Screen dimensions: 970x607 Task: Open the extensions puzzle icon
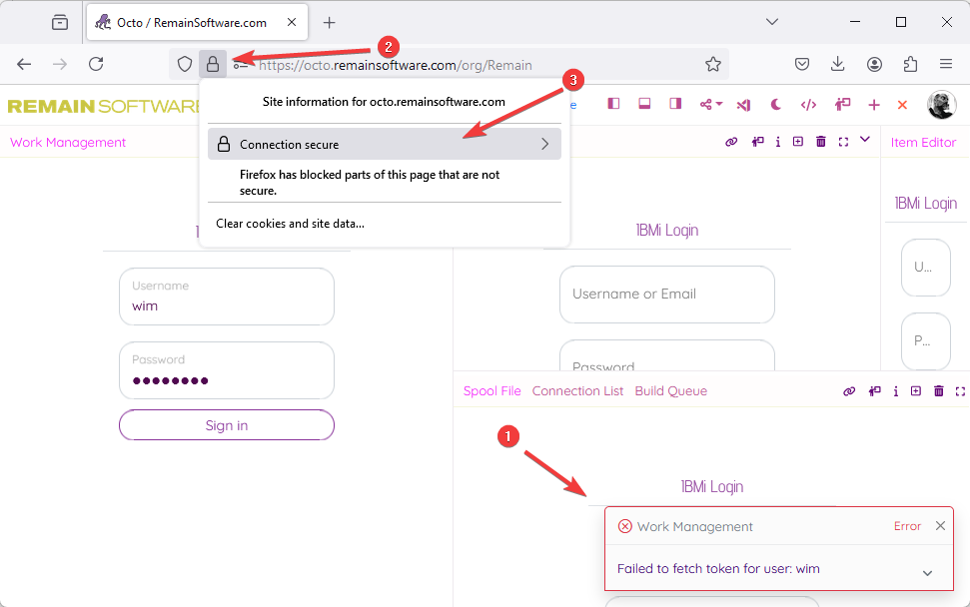(910, 64)
